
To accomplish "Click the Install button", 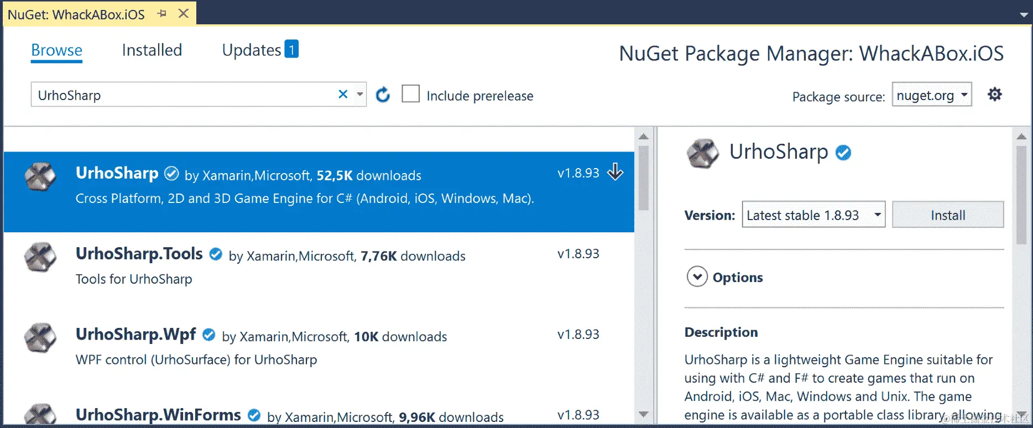I will (x=948, y=215).
